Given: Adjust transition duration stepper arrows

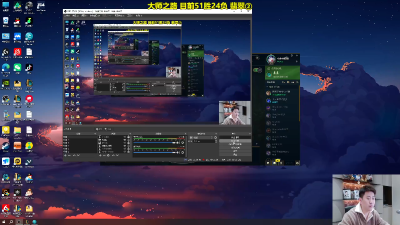Looking at the screenshot, I should pos(216,141).
